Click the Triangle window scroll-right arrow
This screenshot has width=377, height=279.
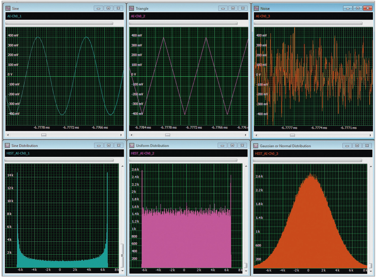[x=245, y=135]
